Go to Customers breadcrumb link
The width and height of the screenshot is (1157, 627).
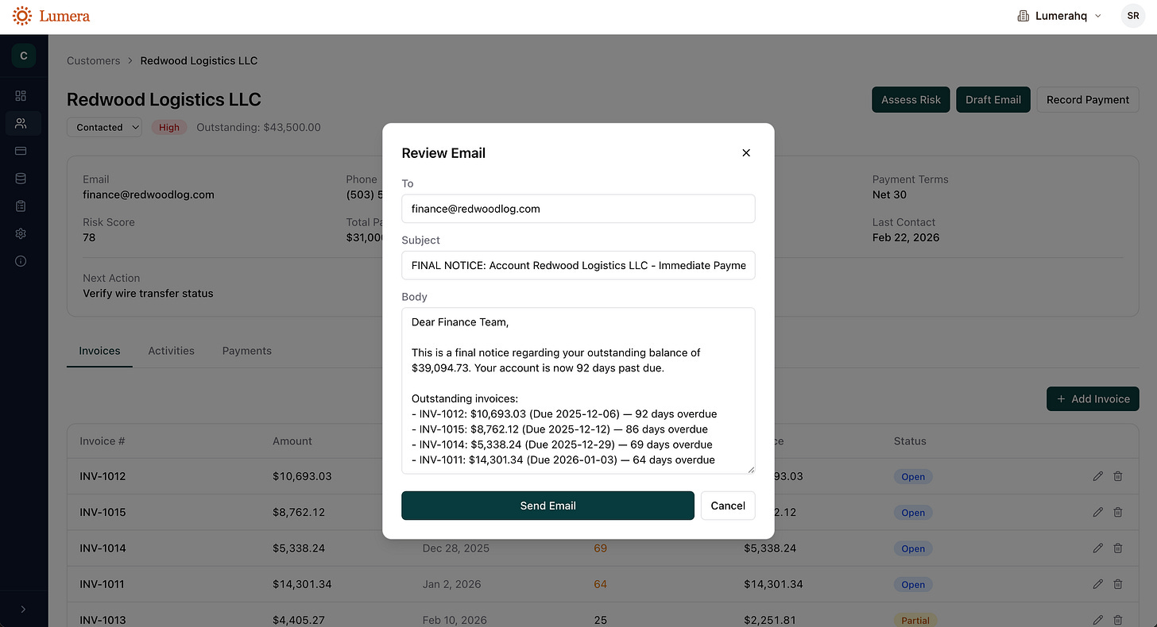[x=94, y=61]
